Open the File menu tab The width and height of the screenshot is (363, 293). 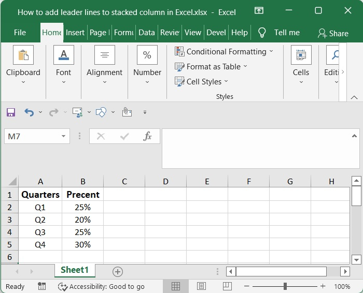(x=20, y=33)
